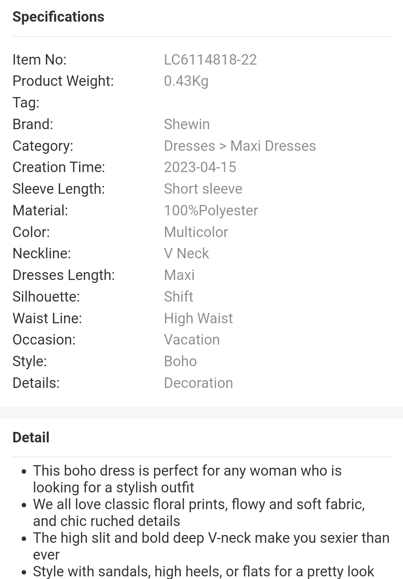Tap the V Neck neckline value

186,253
